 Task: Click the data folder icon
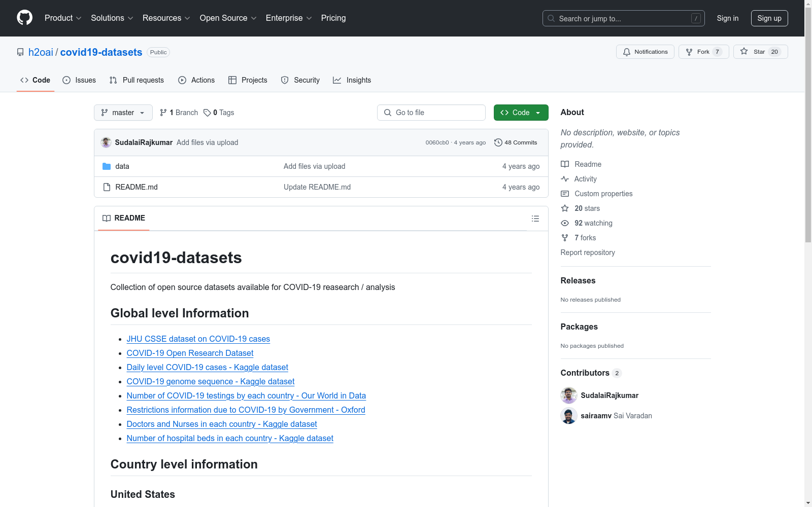click(107, 166)
